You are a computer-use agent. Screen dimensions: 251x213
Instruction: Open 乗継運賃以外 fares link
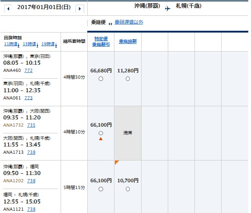[129, 22]
